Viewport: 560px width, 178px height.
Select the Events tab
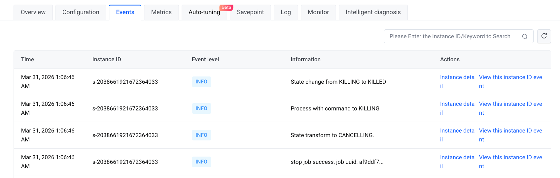(125, 13)
